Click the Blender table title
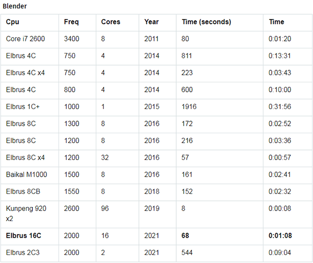313x263 pixels. 15,6
